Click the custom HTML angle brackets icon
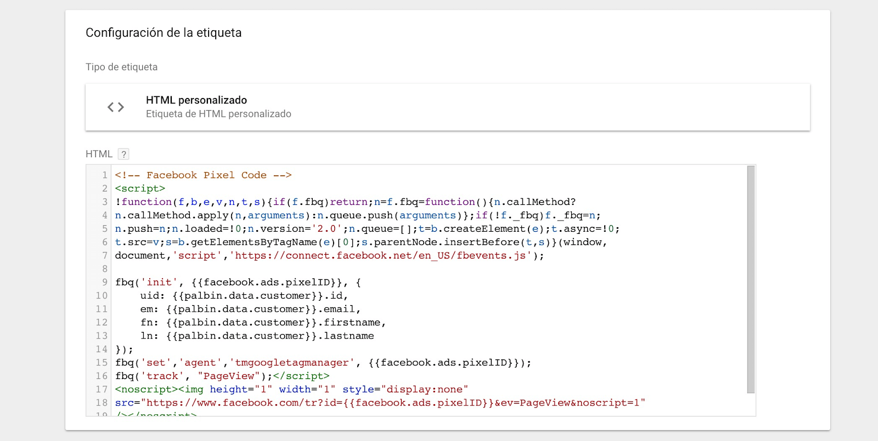 coord(116,107)
